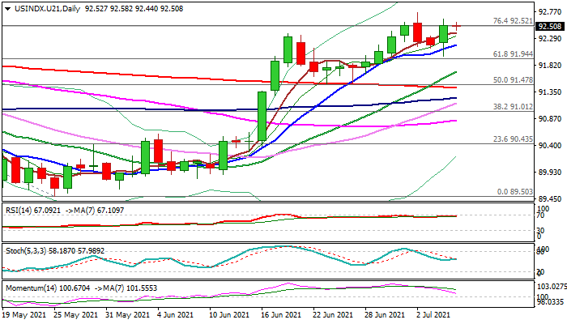Click the 16 Jun 2021 date marker
567x324 pixels.
(280, 315)
